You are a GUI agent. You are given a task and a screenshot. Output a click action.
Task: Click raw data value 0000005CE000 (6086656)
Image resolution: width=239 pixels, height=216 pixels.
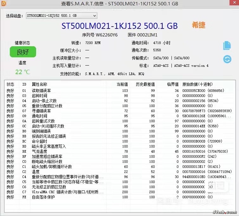click(203, 91)
